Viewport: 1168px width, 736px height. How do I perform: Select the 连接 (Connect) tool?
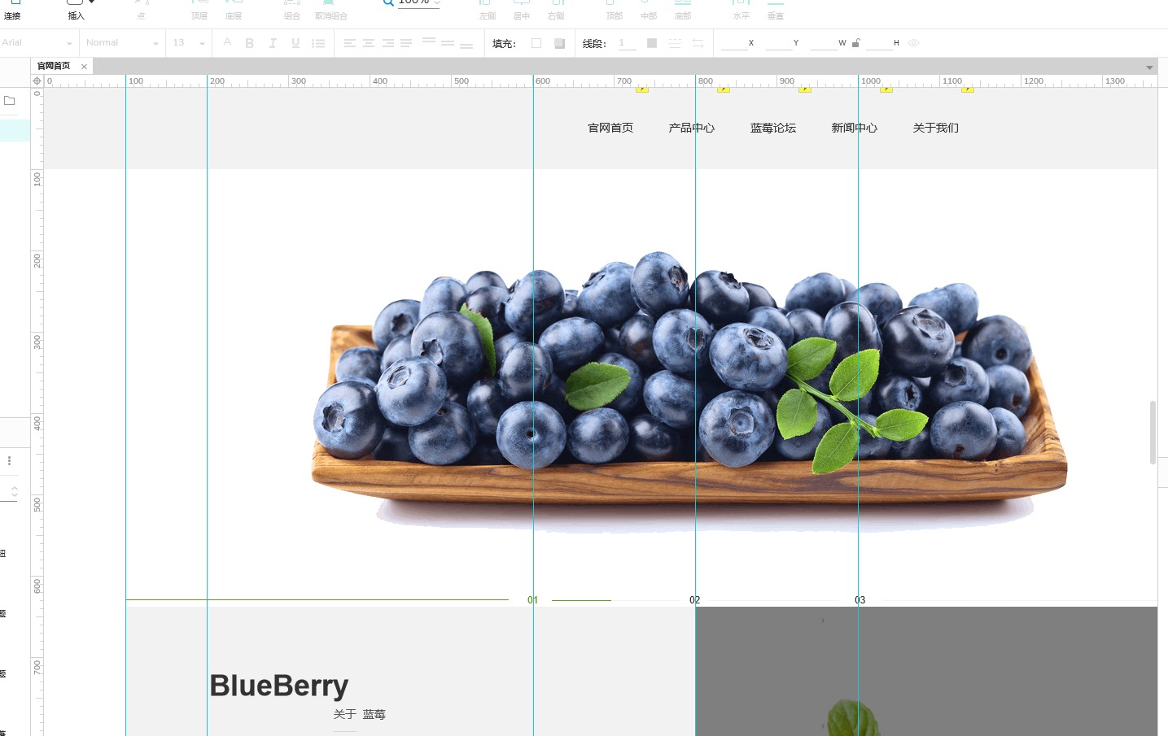tap(12, 11)
